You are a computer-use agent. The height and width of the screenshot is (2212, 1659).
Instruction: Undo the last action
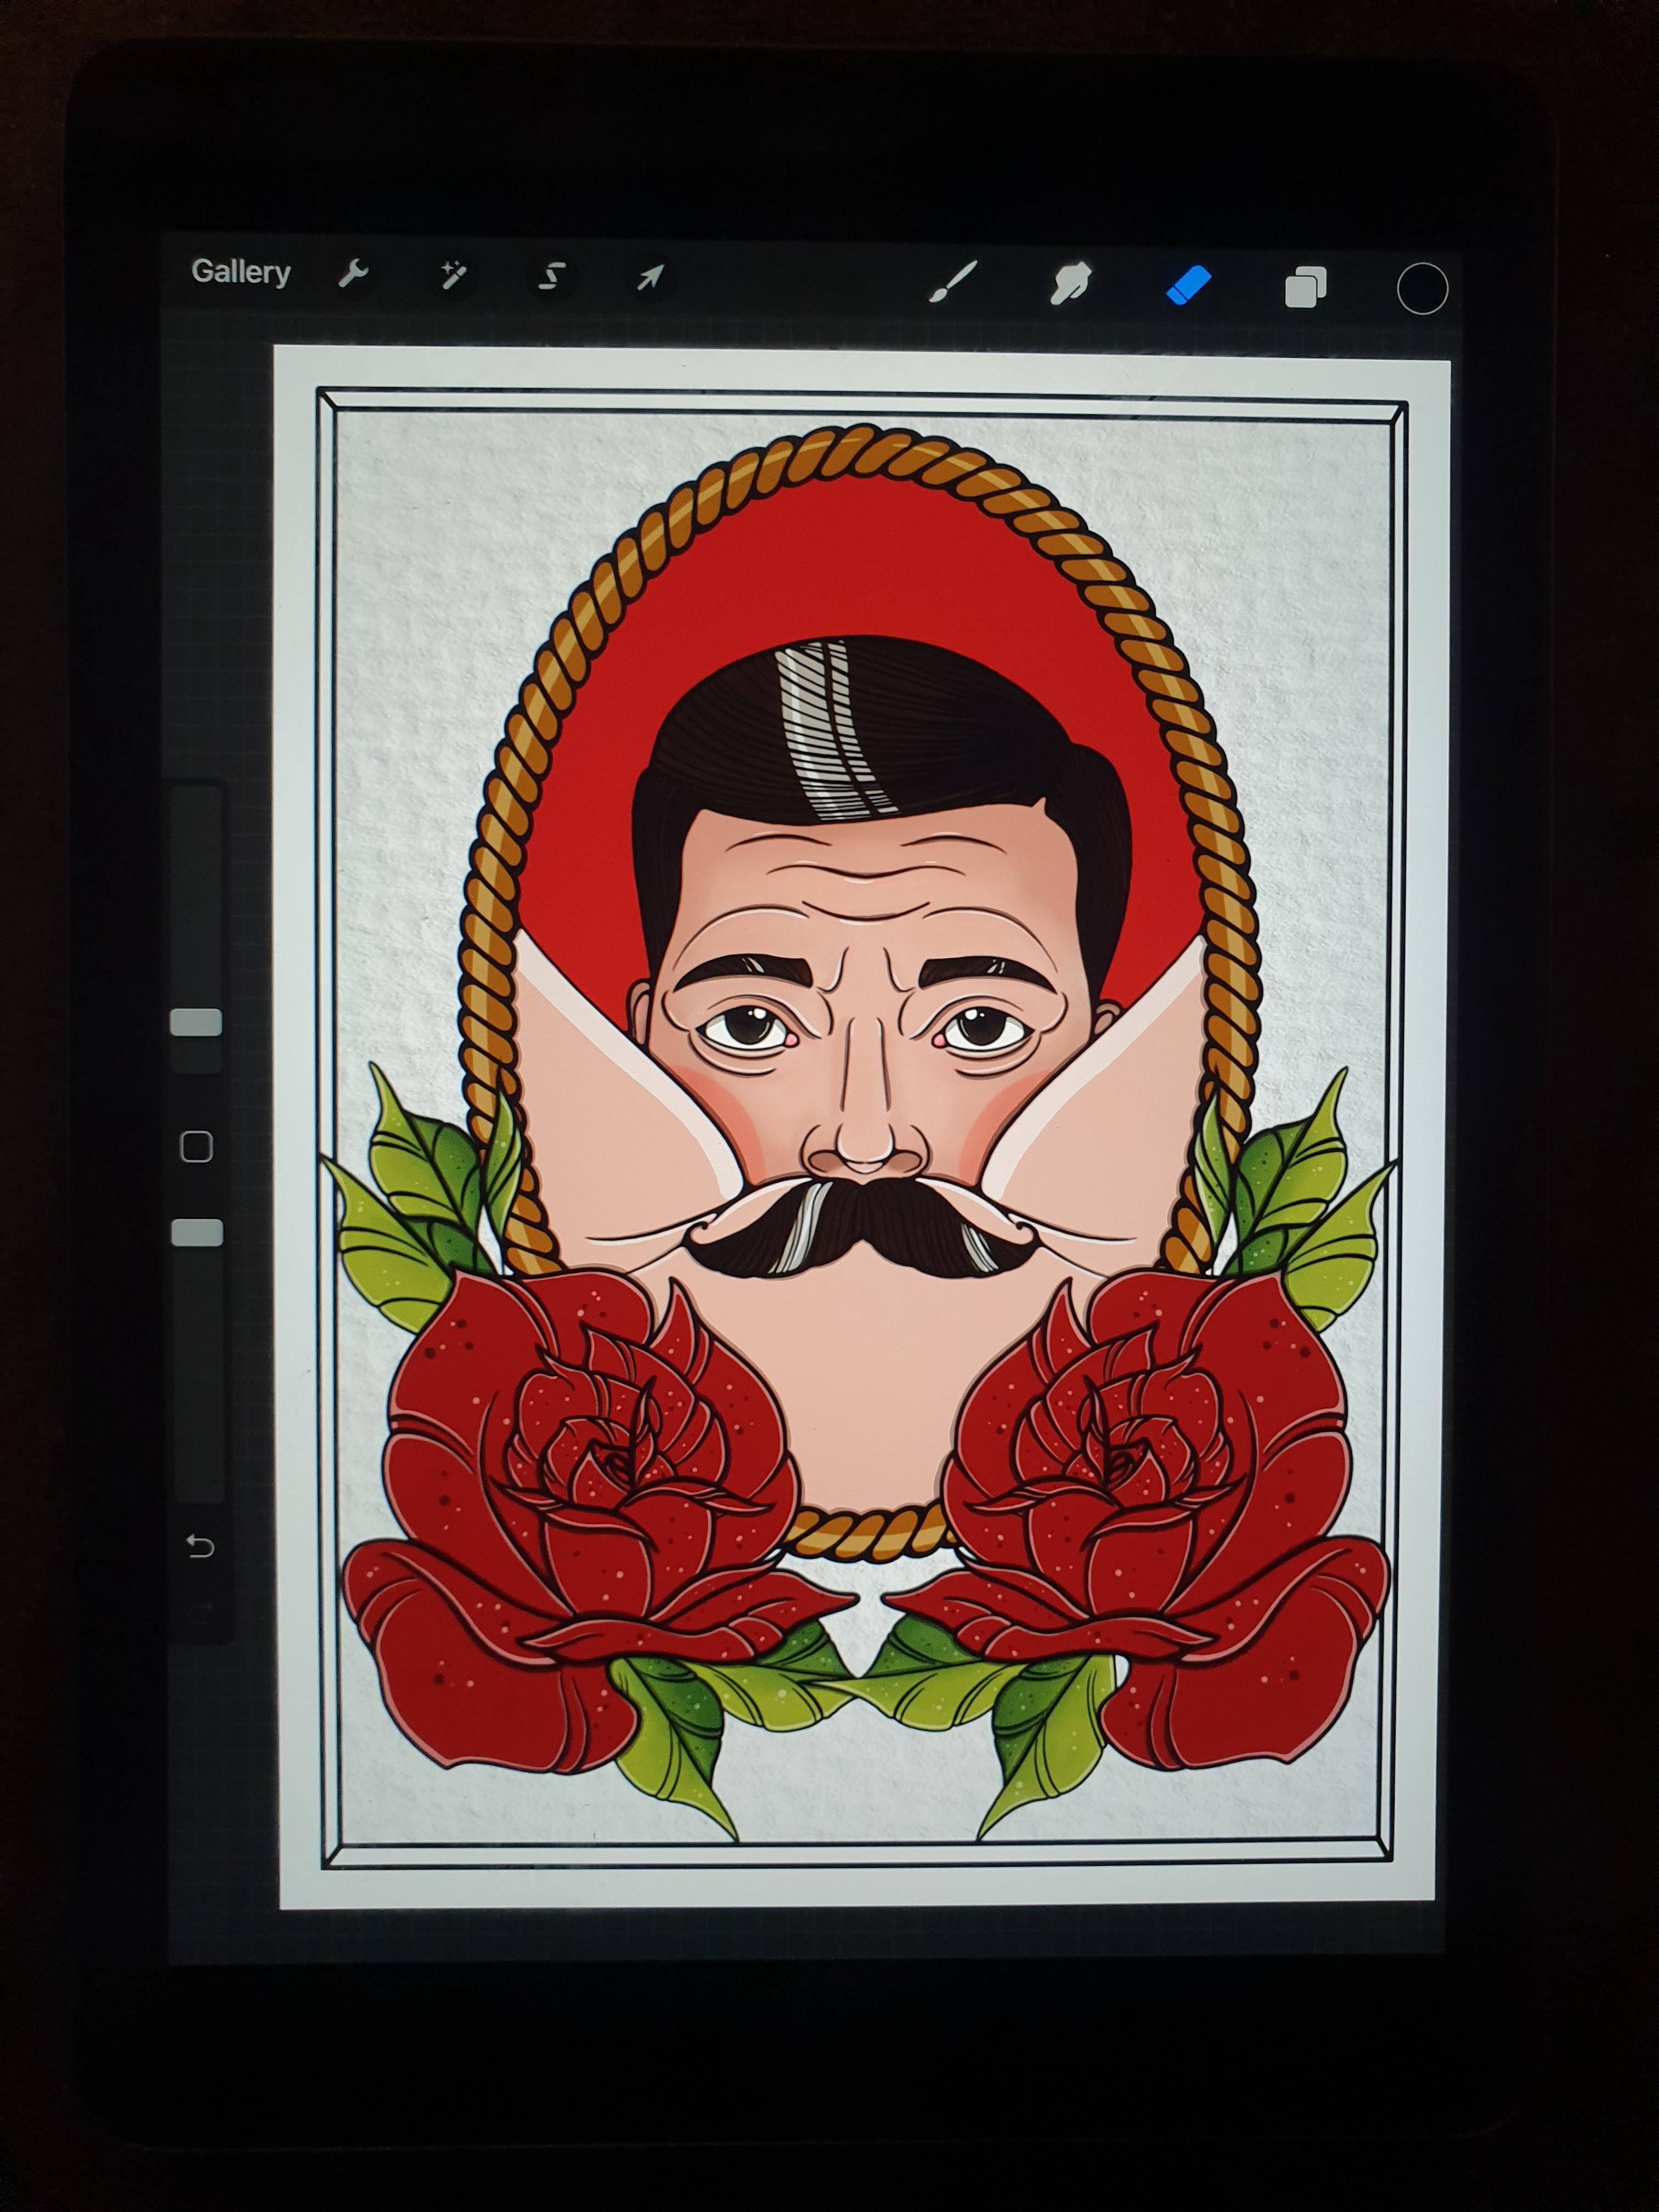click(200, 1547)
